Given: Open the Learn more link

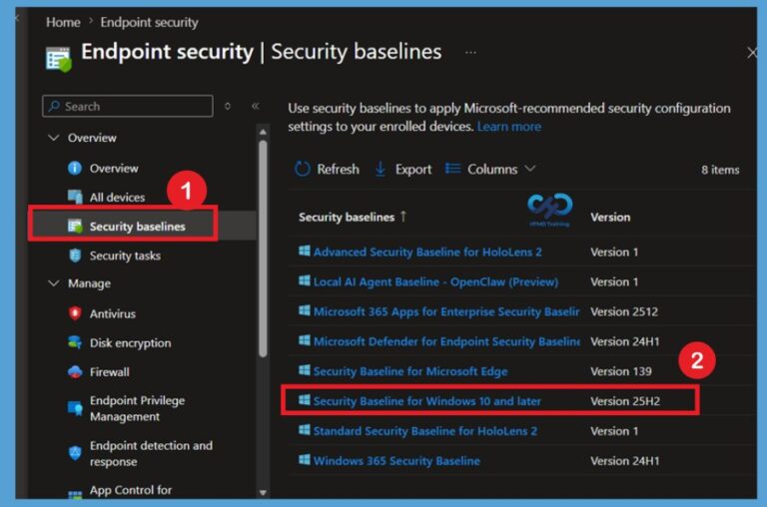Looking at the screenshot, I should [x=509, y=126].
